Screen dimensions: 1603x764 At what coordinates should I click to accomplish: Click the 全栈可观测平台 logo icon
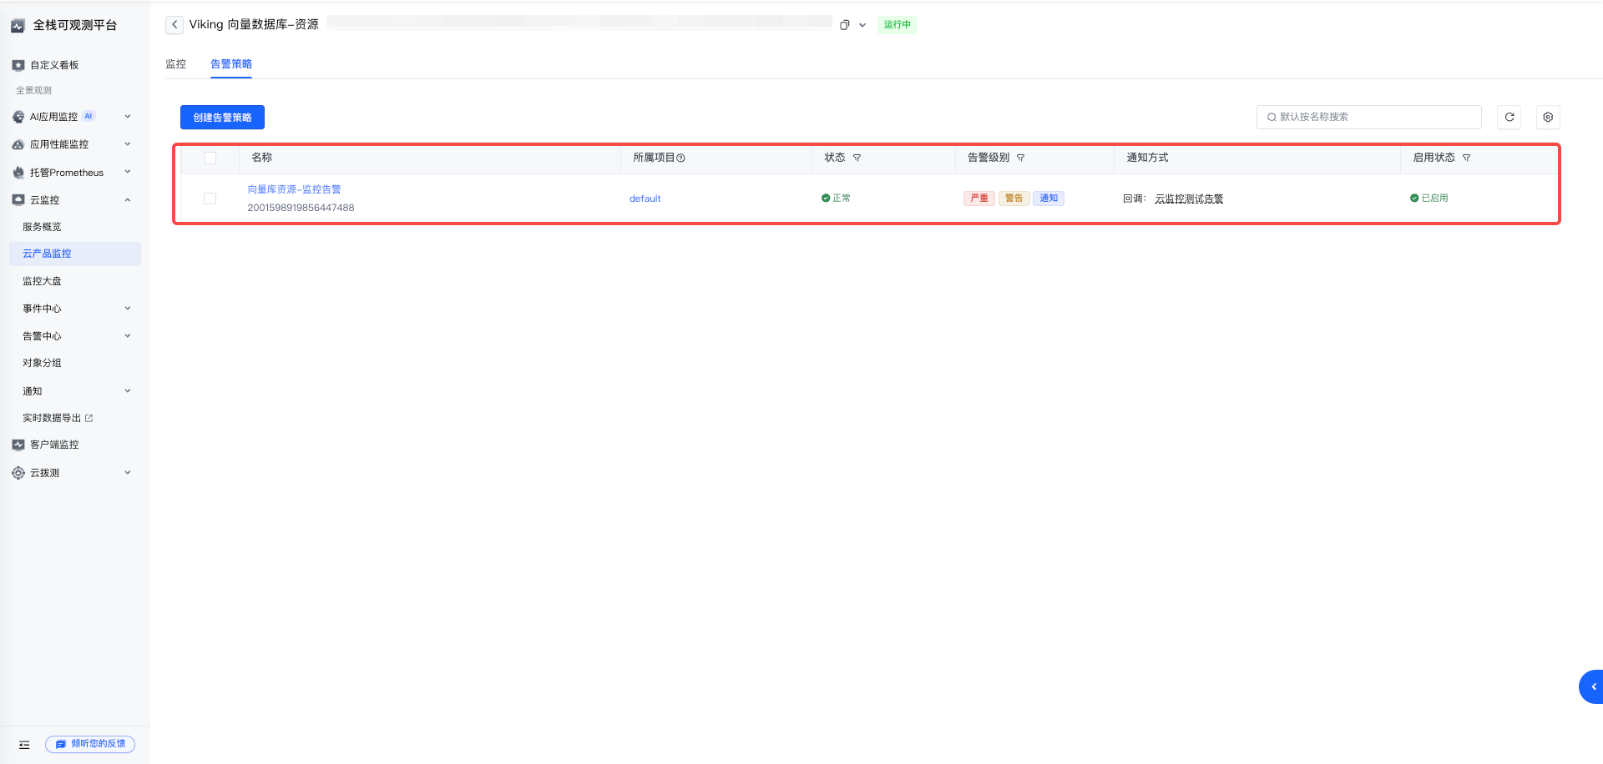coord(18,26)
